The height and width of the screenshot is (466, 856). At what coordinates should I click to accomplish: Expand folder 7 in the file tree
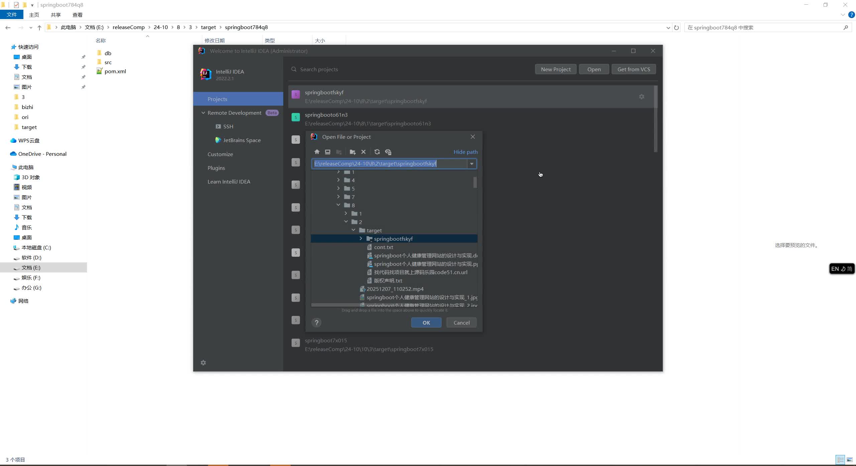coord(338,197)
